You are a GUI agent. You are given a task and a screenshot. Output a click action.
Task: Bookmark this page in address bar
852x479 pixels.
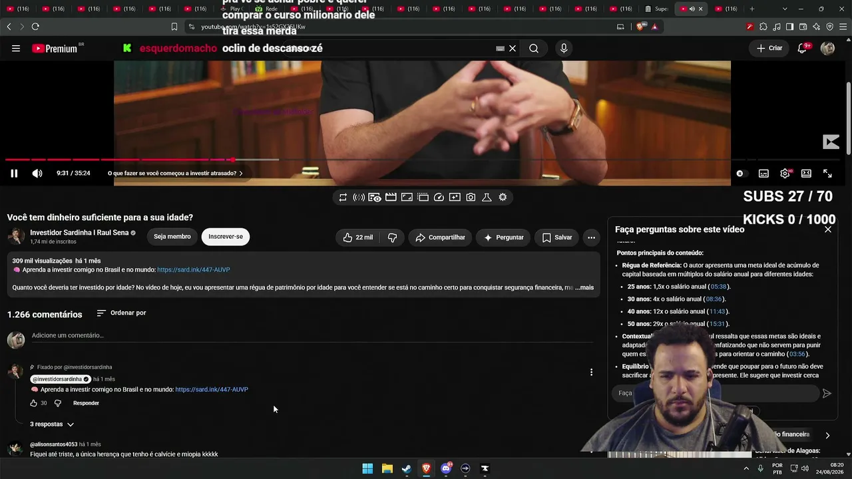(174, 27)
